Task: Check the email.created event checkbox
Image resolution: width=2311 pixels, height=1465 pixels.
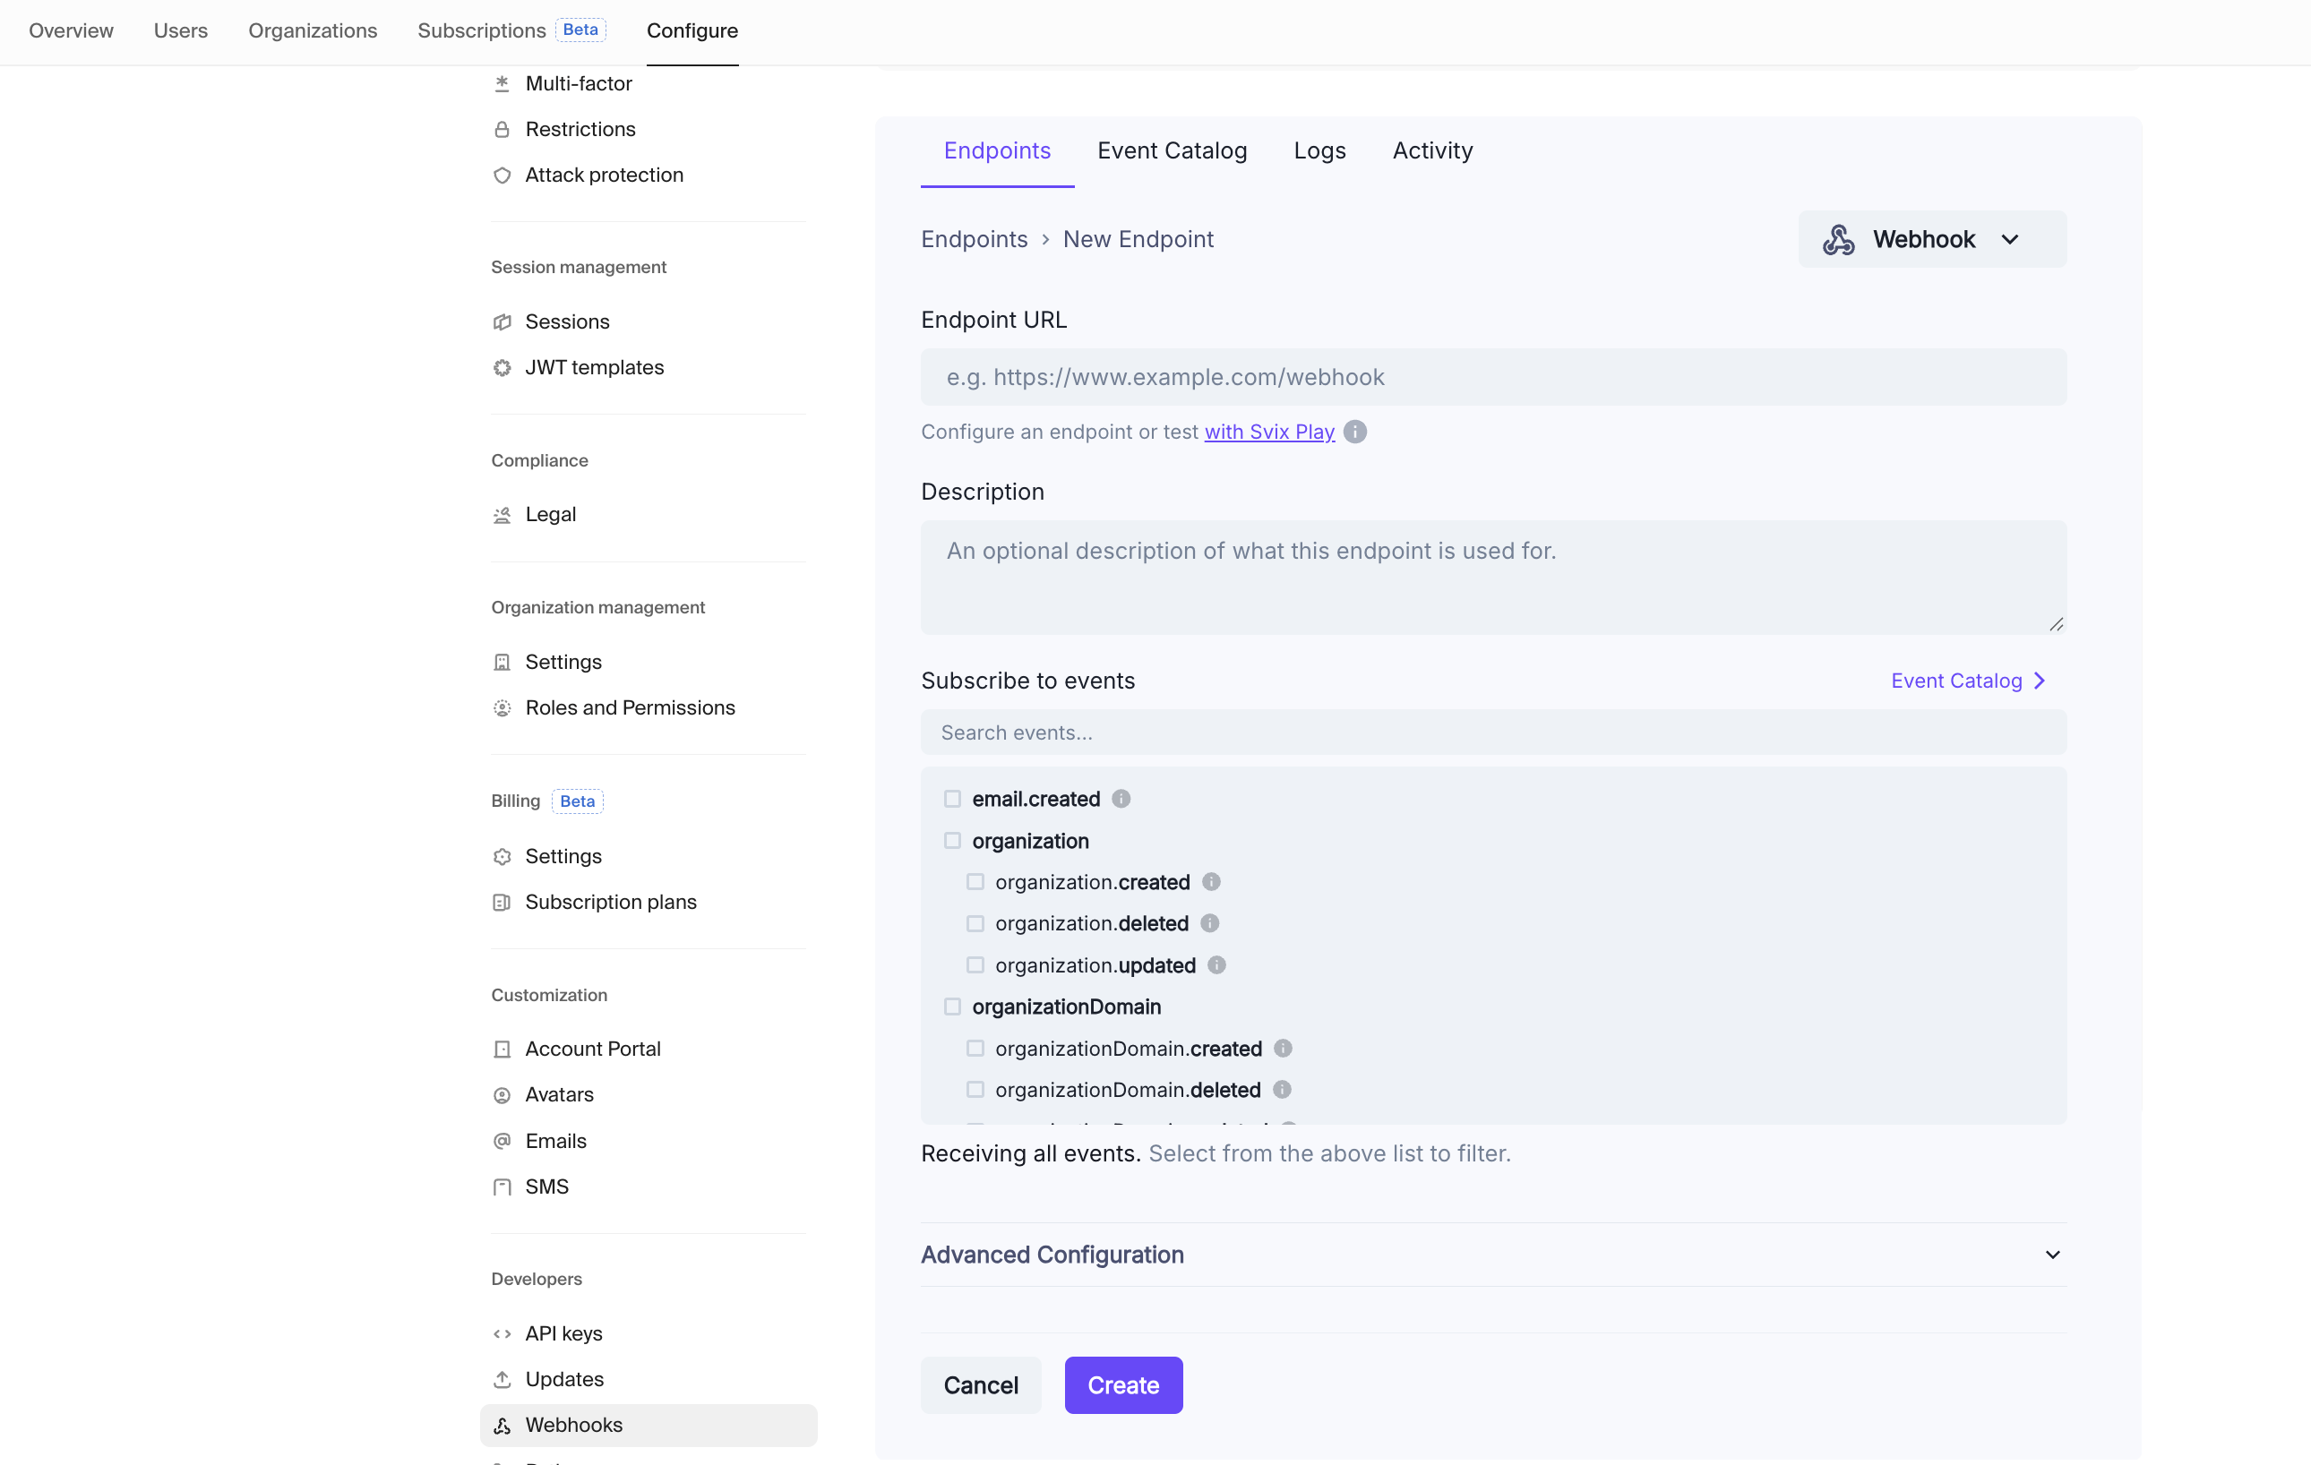Action: [952, 799]
